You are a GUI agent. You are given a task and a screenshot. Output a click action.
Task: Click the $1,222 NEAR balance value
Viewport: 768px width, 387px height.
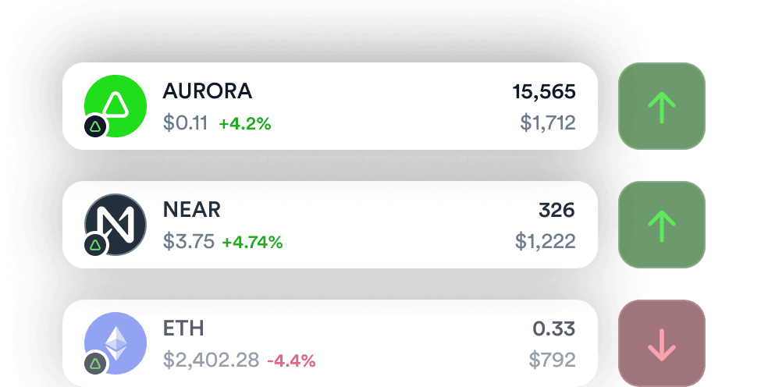(x=546, y=242)
